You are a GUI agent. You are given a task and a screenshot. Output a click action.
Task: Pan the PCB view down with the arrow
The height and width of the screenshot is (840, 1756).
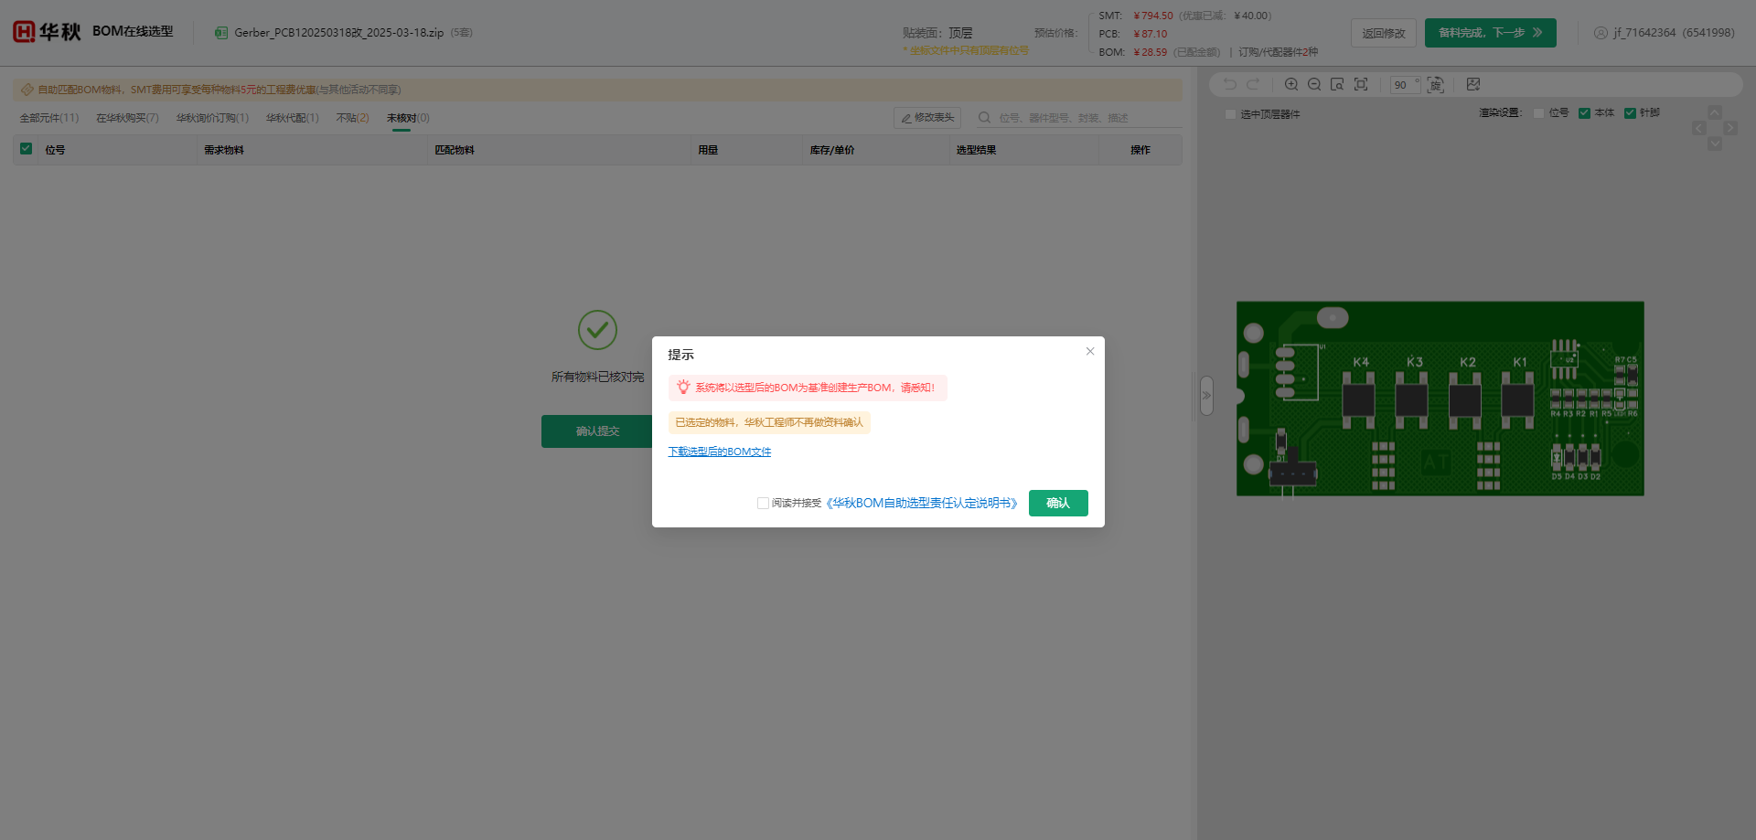pos(1715,144)
